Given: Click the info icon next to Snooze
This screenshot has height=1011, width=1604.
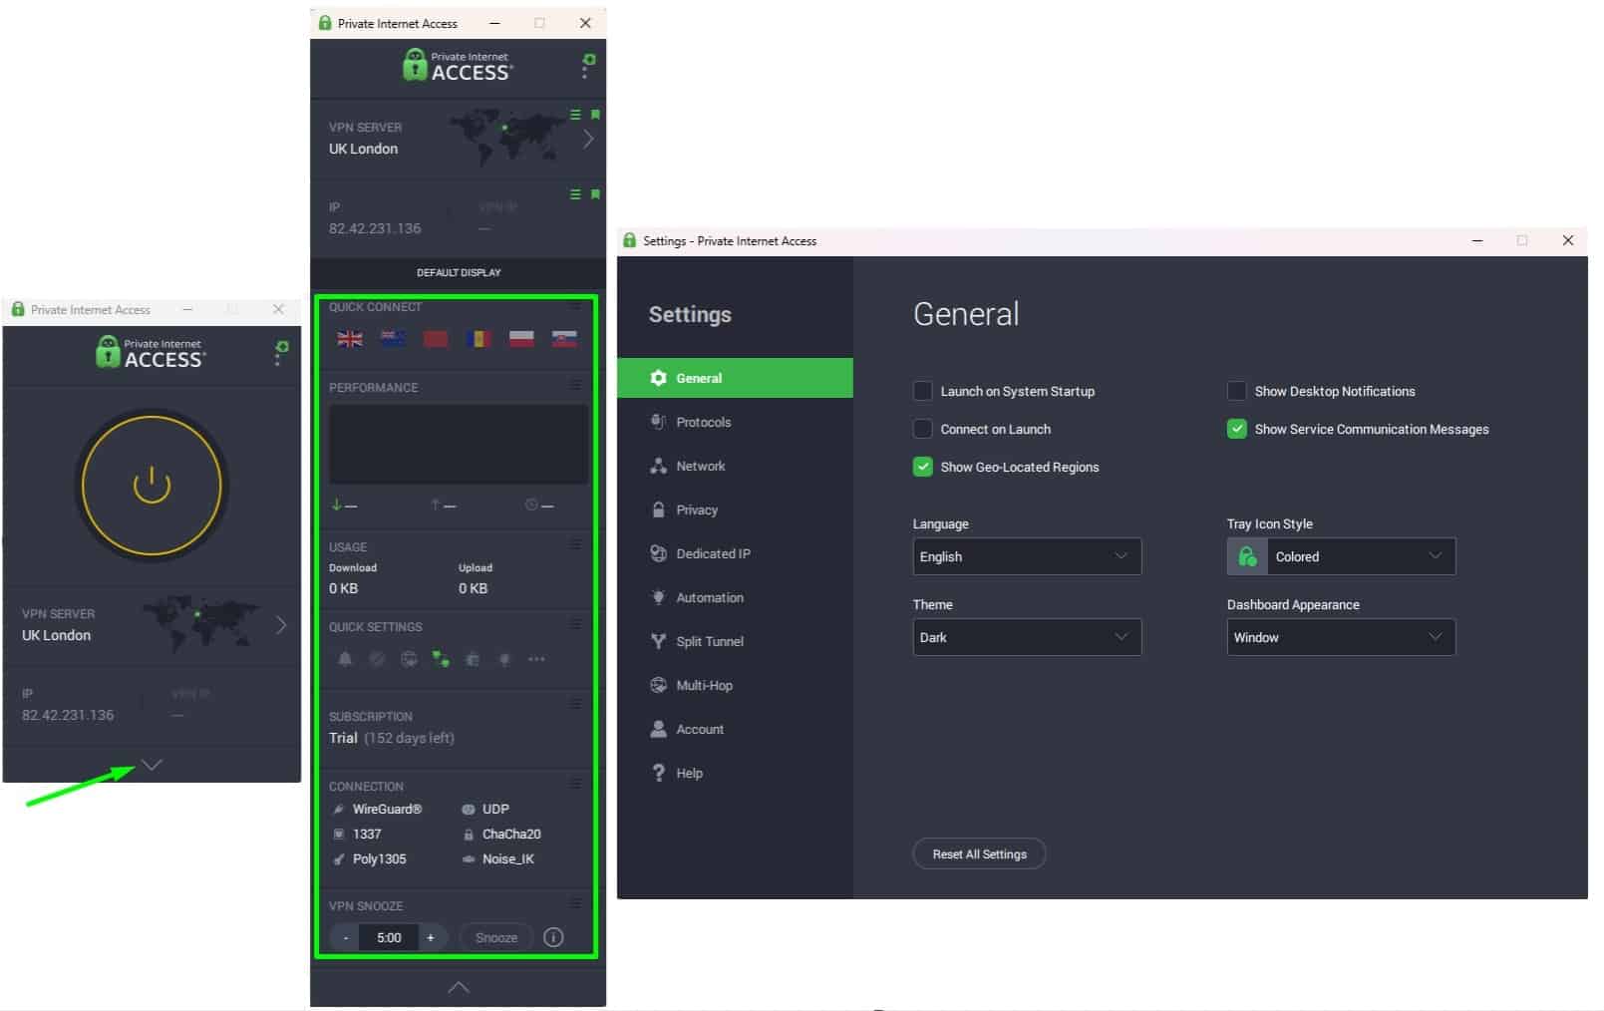Looking at the screenshot, I should 554,937.
